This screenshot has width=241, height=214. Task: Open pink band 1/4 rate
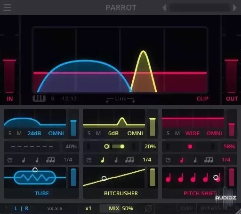[226, 160]
